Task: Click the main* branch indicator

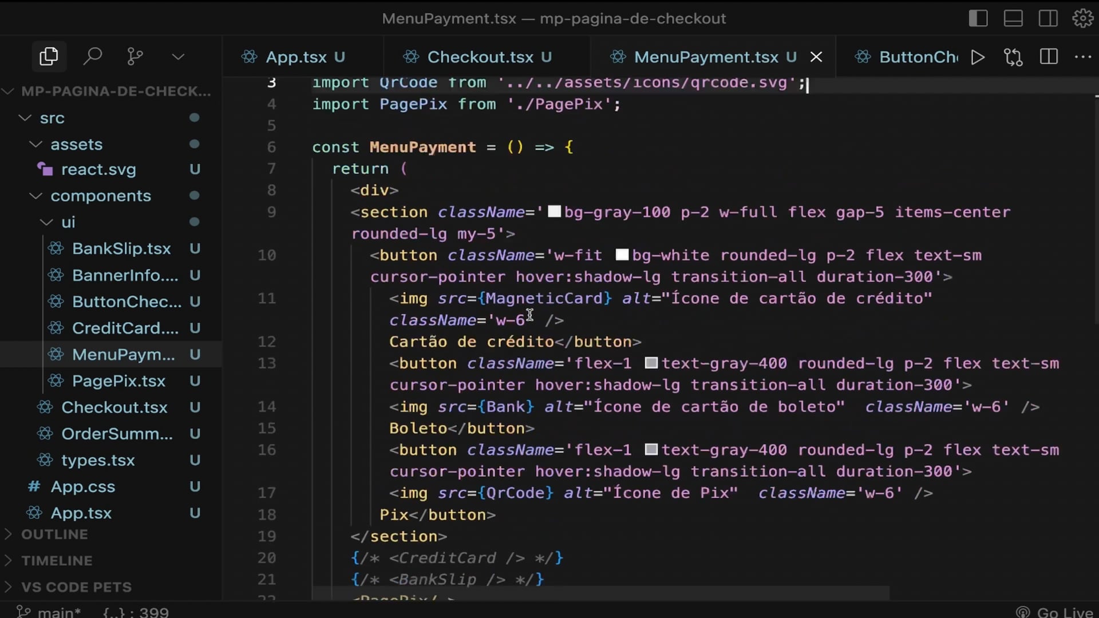Action: coord(50,612)
